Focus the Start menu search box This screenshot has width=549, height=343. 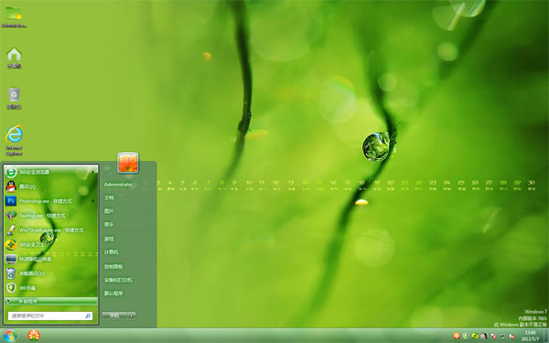click(50, 316)
